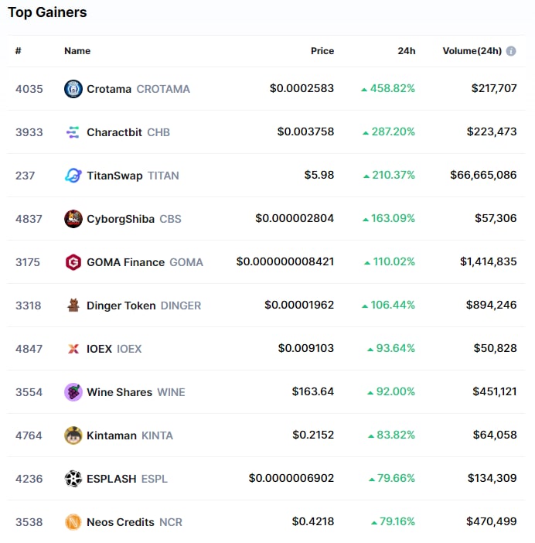535x543 pixels.
Task: Click the Volume(24h) info icon
Action: (511, 51)
